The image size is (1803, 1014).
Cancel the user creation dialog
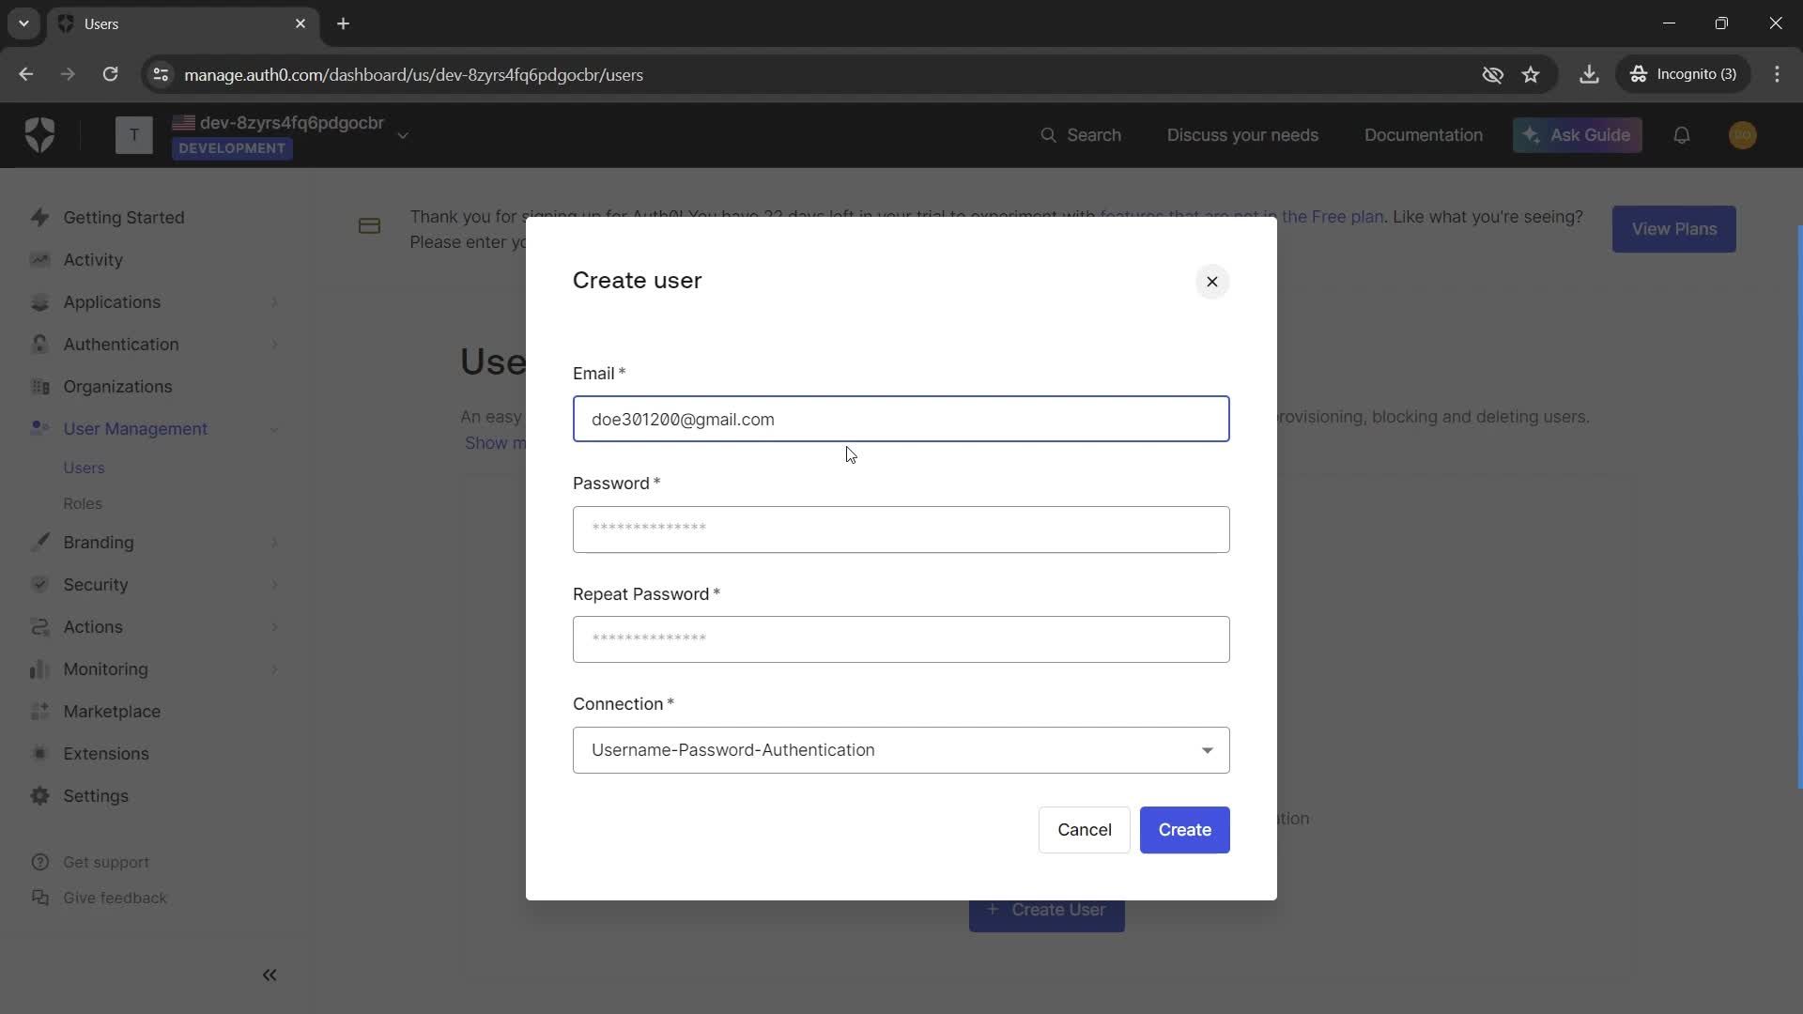pyautogui.click(x=1084, y=830)
